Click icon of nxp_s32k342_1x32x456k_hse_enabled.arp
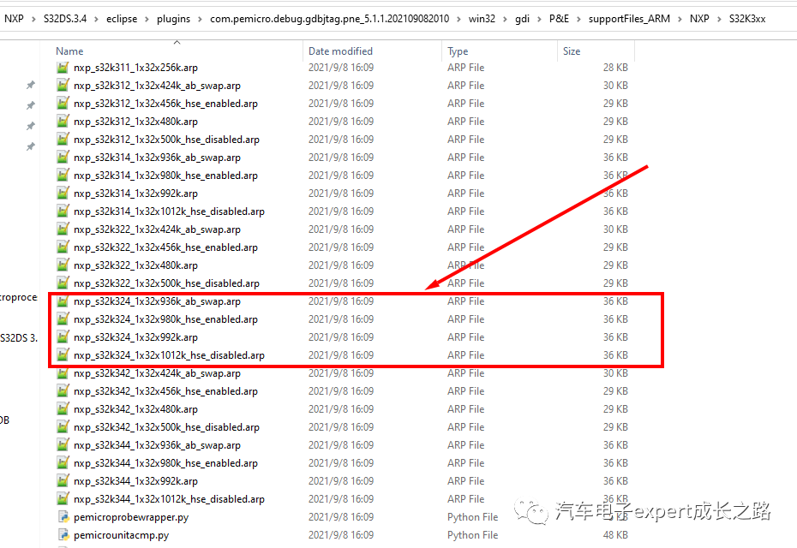797x548 pixels. click(x=63, y=391)
